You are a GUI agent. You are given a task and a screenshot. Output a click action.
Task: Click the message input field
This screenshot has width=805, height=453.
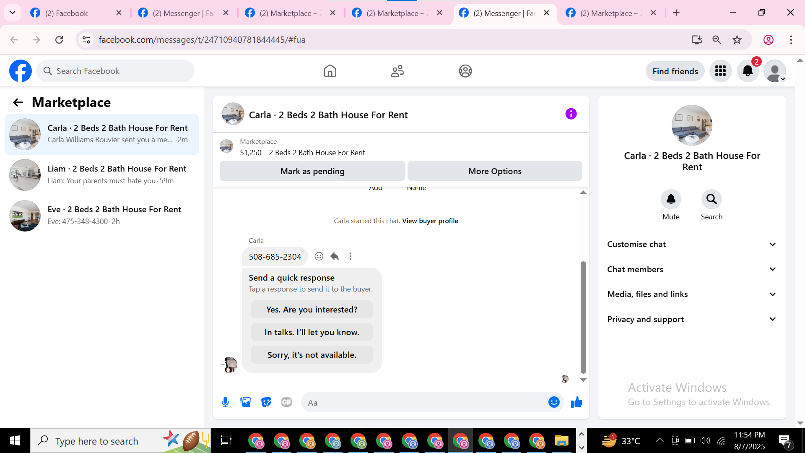[x=423, y=403]
